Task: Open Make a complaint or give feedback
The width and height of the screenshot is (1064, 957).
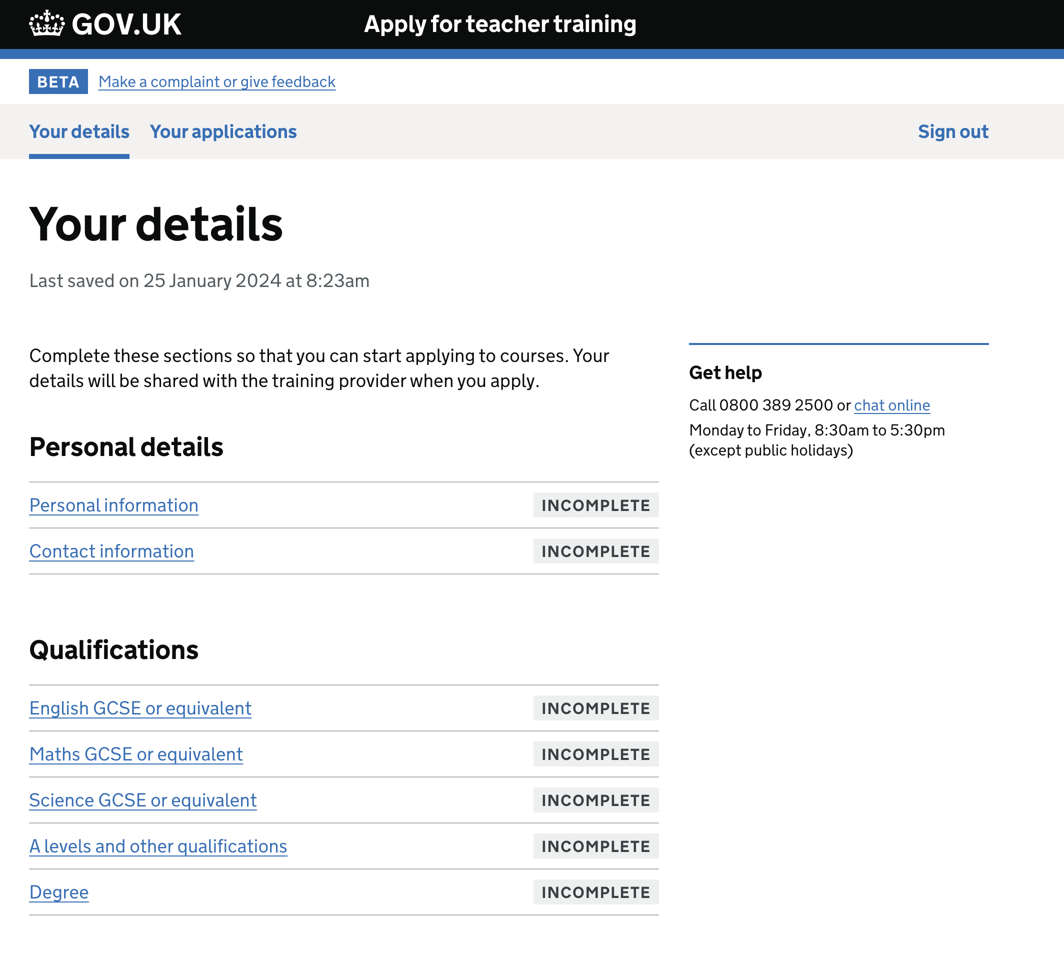Action: pyautogui.click(x=216, y=81)
